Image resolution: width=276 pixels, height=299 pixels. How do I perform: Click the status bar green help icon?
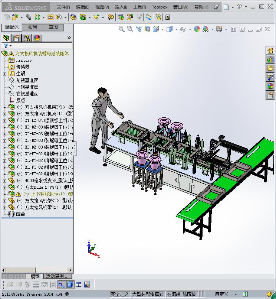[x=245, y=294]
